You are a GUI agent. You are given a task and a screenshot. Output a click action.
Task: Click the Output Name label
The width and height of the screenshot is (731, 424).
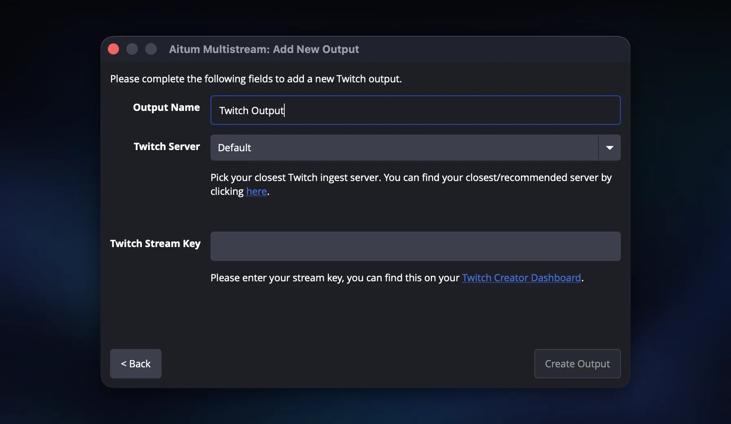(x=166, y=107)
